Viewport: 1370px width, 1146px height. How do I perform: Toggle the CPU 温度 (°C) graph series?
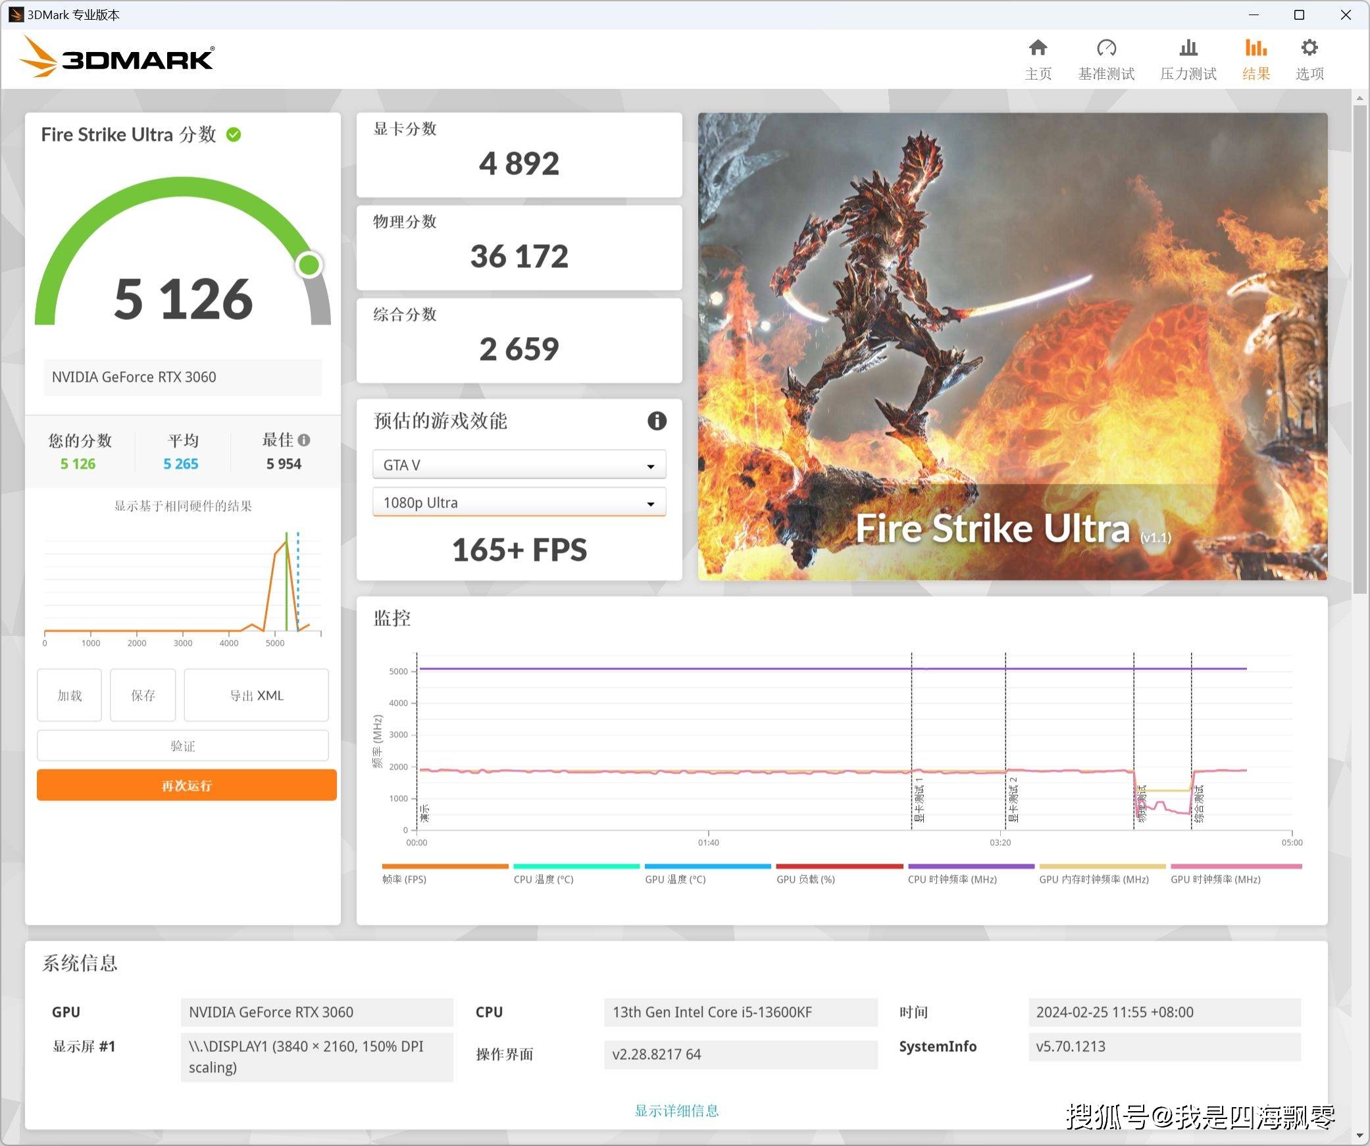click(x=544, y=878)
